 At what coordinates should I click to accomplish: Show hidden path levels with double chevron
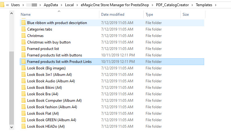click(x=7, y=5)
